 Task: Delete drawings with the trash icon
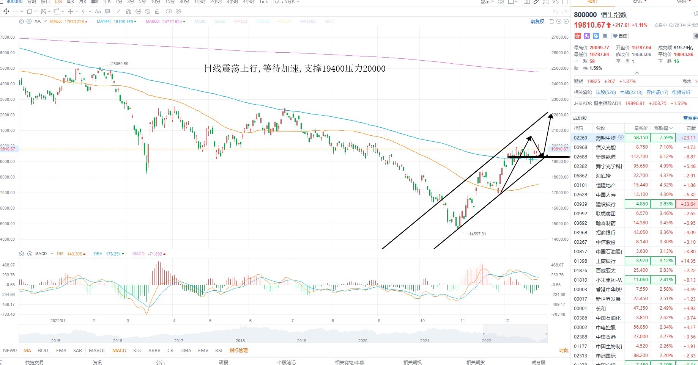coord(157,11)
